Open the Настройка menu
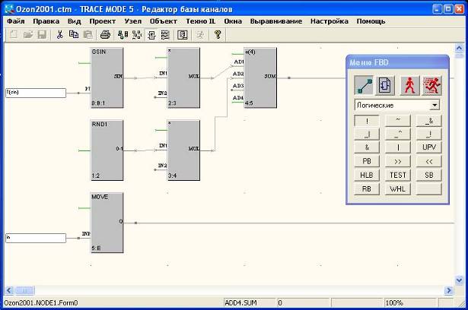 click(330, 21)
